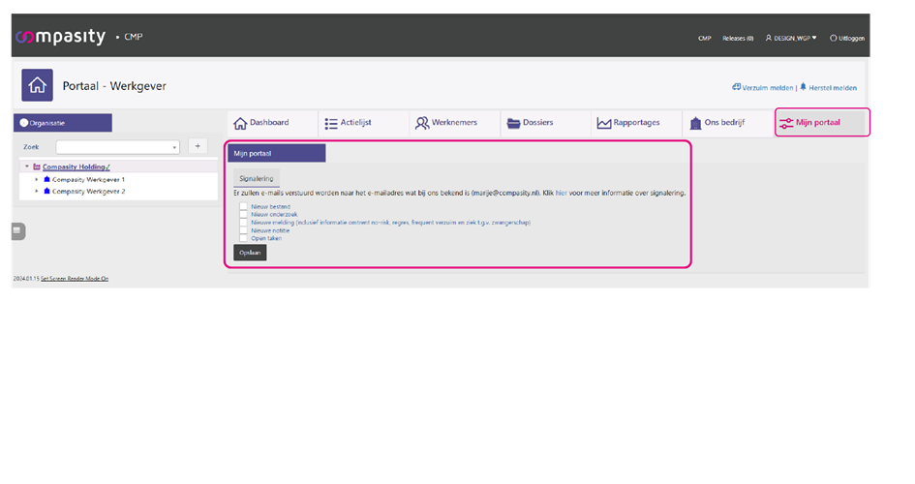Click the CMP link in the header
The width and height of the screenshot is (915, 484).
point(704,39)
